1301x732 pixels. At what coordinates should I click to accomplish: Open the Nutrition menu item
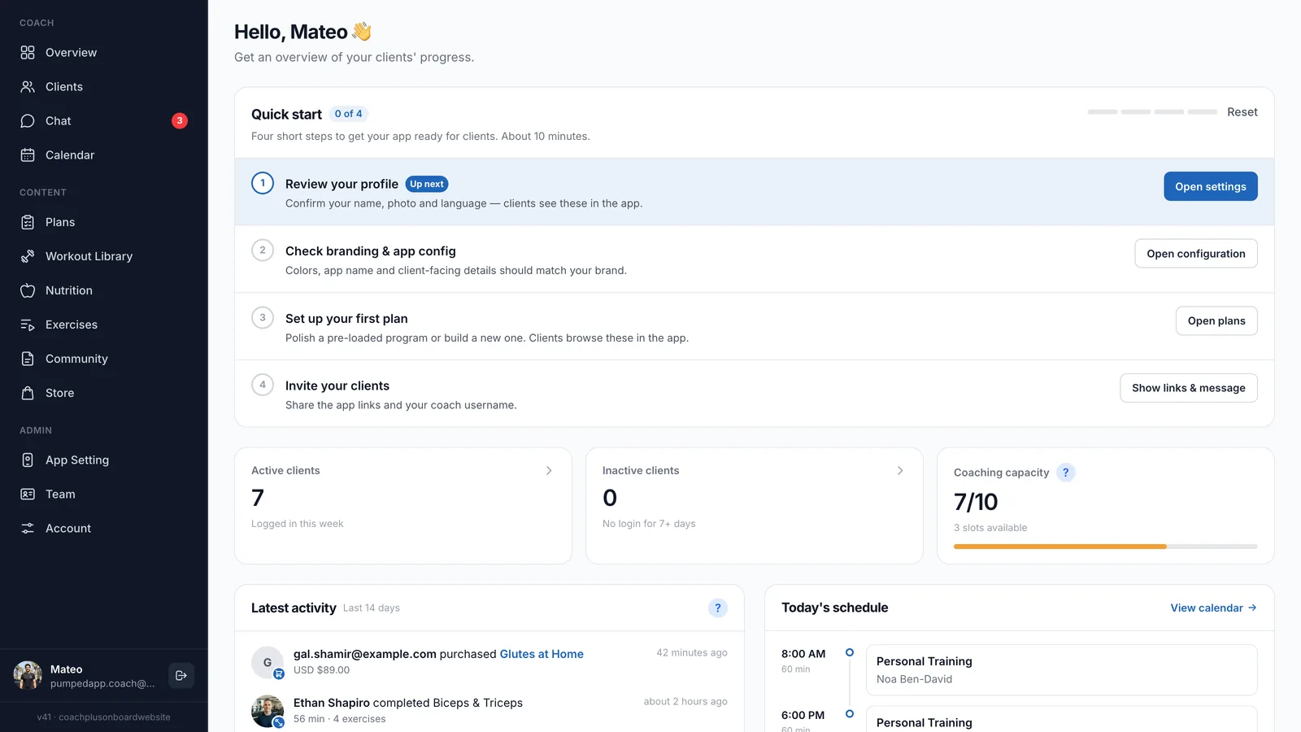pos(104,290)
